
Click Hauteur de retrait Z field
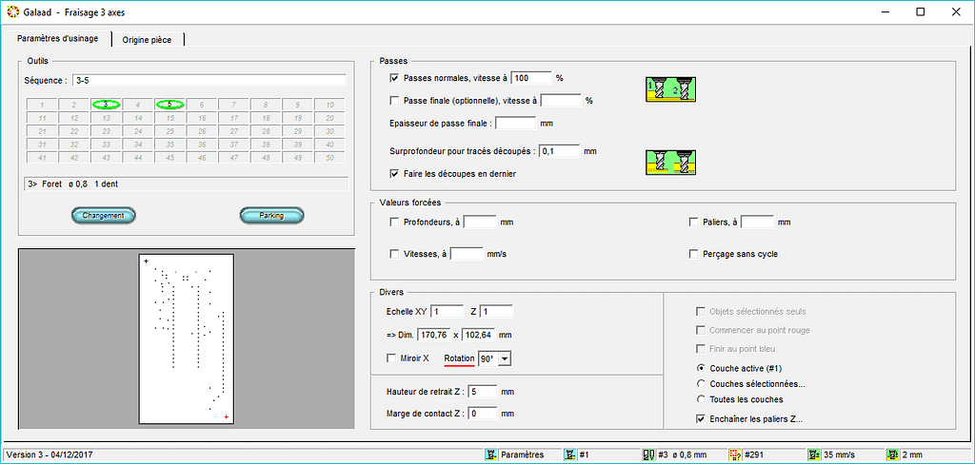481,392
